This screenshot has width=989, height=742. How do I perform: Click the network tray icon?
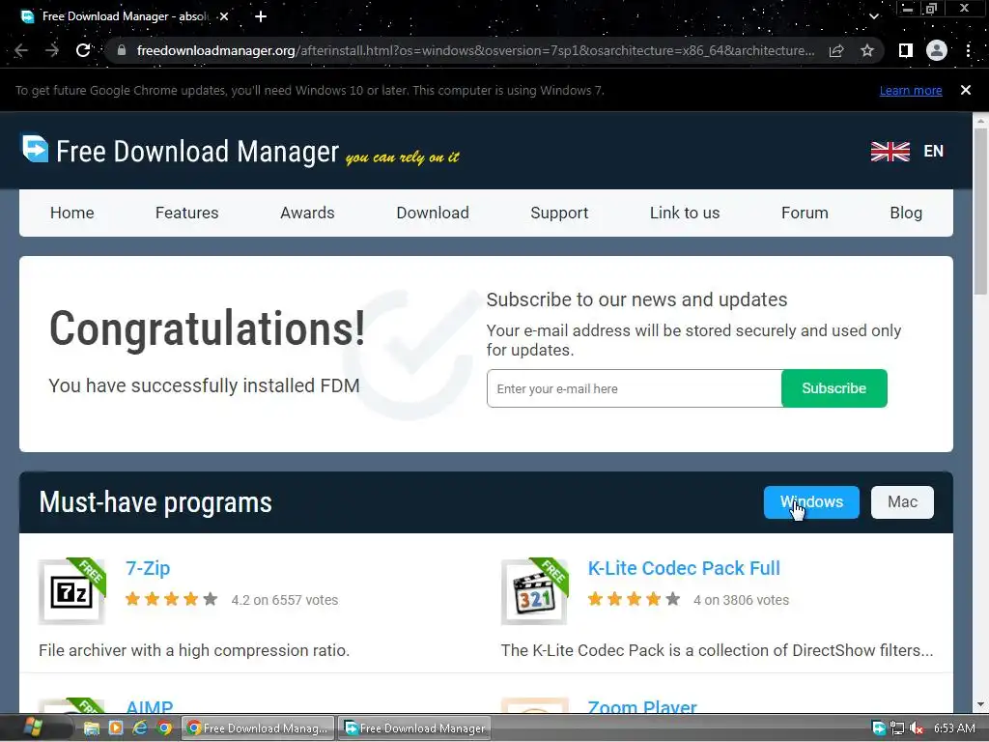pos(897,728)
